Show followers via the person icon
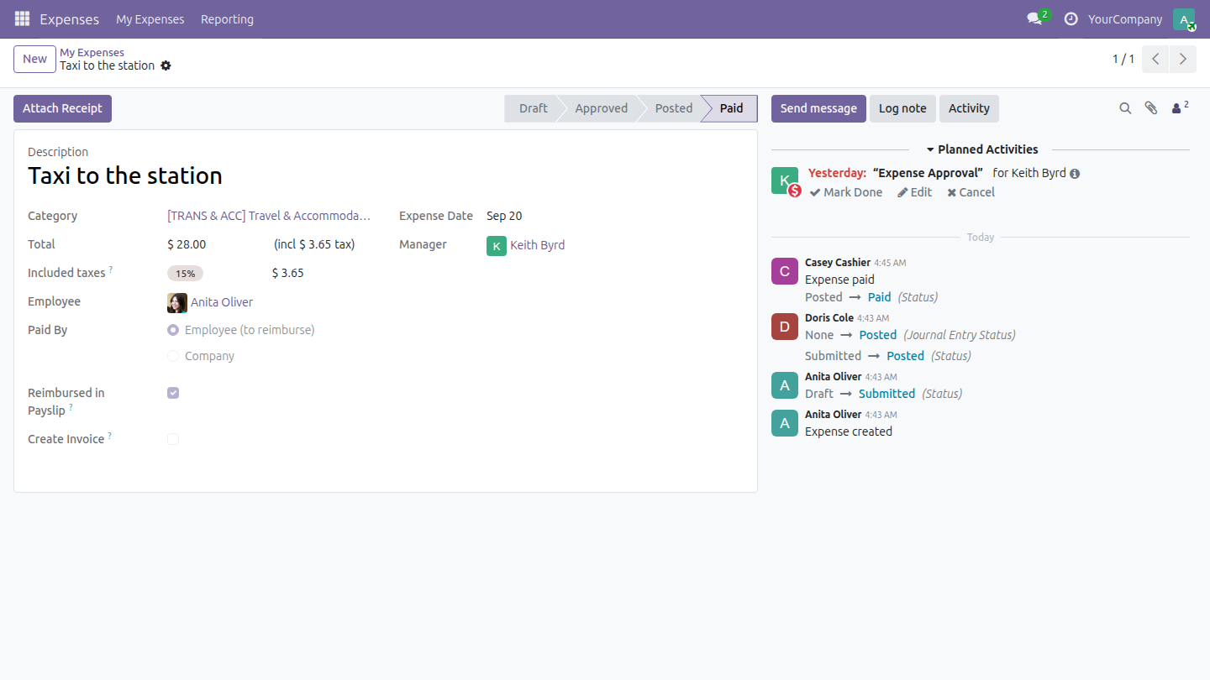1210x680 pixels. point(1180,107)
